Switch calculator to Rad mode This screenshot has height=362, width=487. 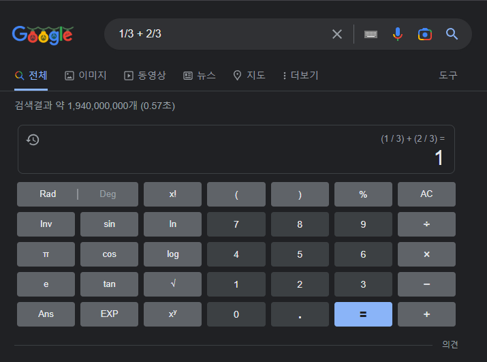[48, 194]
